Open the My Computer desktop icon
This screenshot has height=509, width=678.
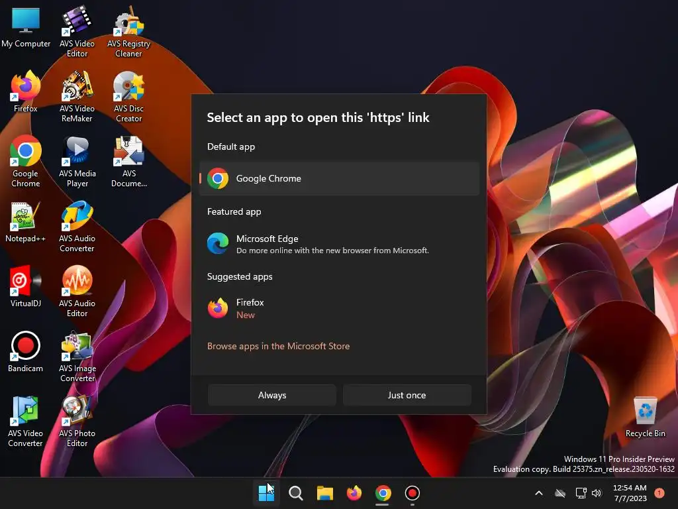click(x=26, y=28)
